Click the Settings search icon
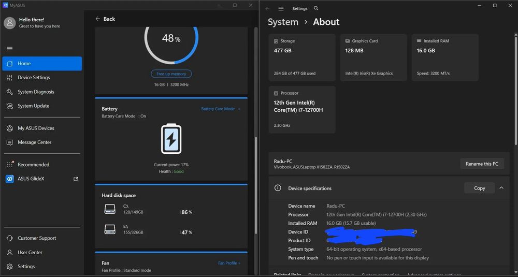The height and width of the screenshot is (277, 518). [316, 8]
